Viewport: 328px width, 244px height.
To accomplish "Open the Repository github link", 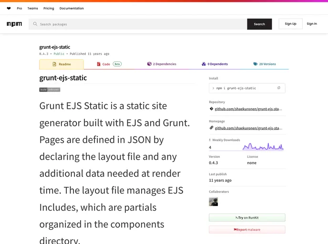I will pyautogui.click(x=248, y=109).
